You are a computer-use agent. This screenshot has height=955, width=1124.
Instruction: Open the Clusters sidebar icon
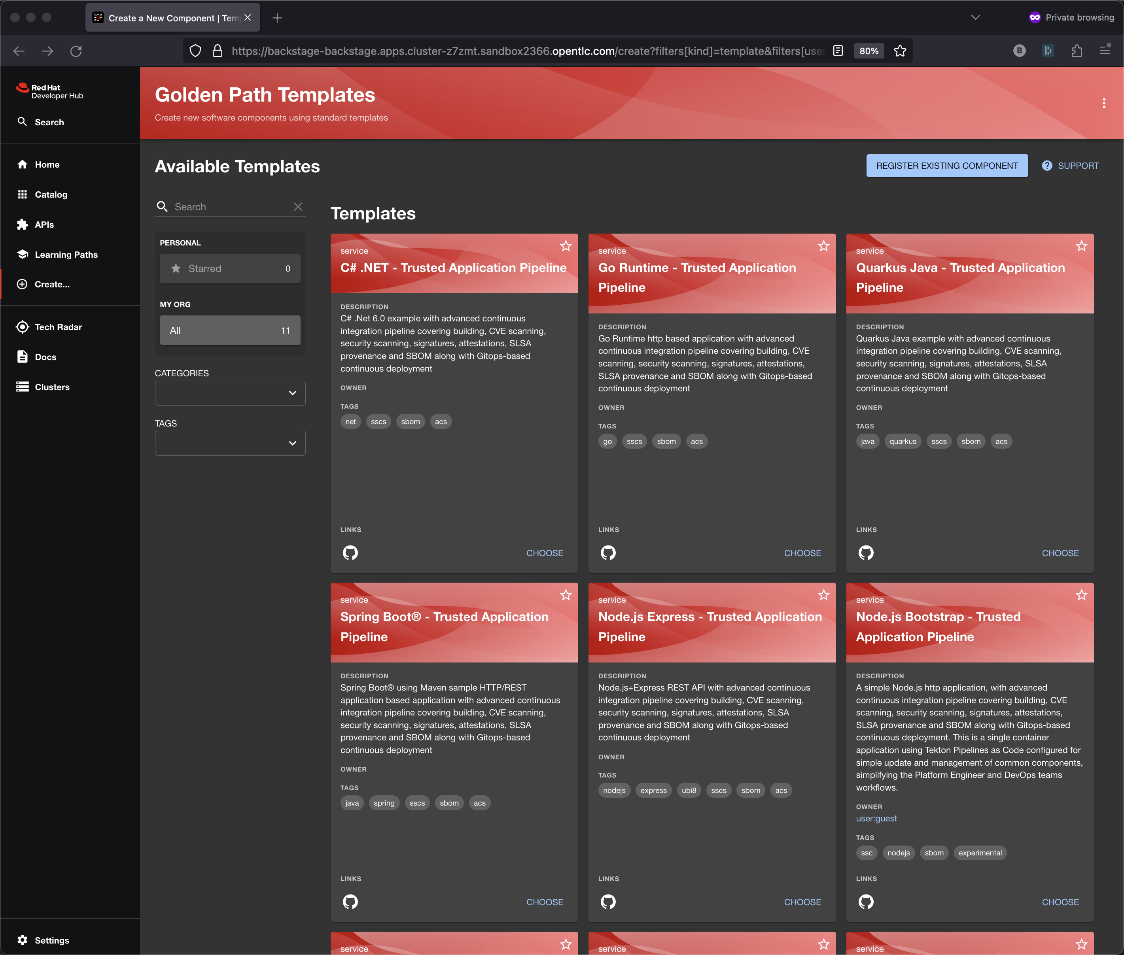pos(22,387)
